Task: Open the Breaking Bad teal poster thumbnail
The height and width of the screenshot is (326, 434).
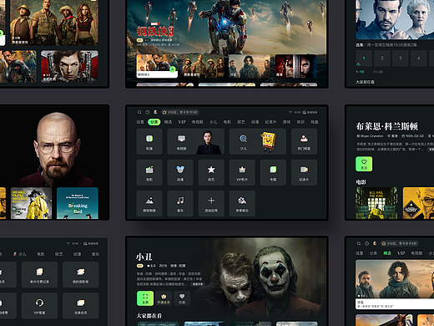Action: coord(78,203)
